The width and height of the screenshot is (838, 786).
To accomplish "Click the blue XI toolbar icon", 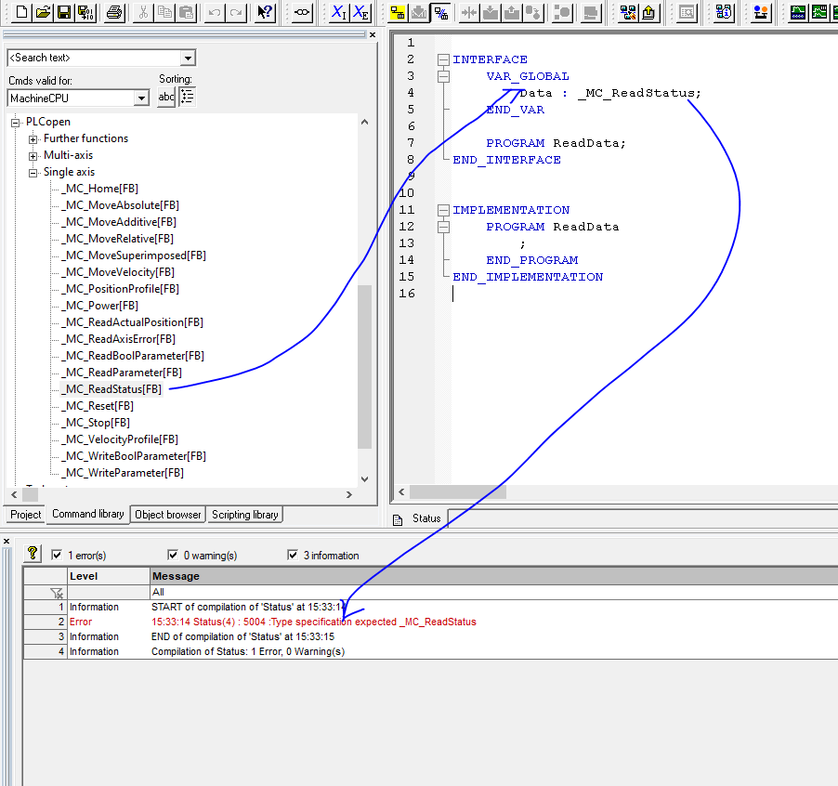I will [x=337, y=12].
